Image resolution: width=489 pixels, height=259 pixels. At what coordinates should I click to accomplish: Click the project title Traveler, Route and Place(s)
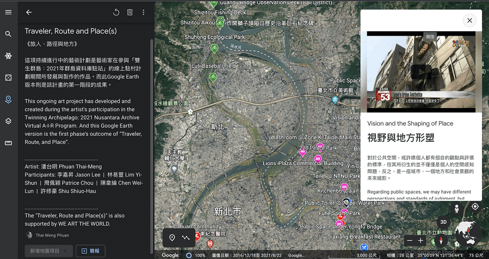tap(71, 31)
